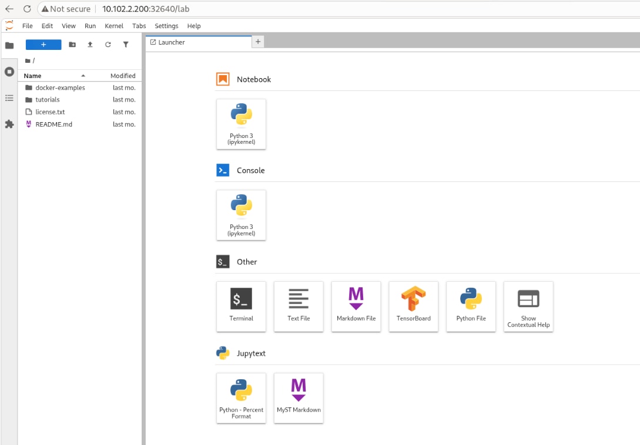Open the File menu
Viewport: 640px width, 445px height.
pos(28,26)
